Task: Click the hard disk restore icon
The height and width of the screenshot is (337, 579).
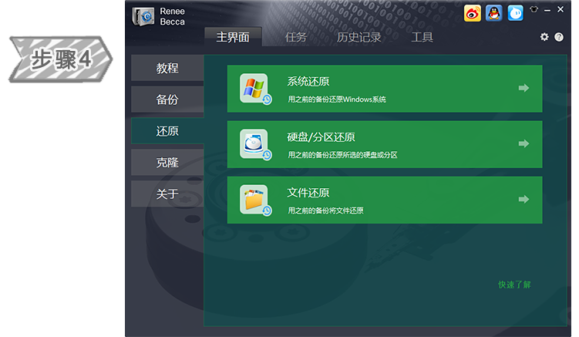Action: [x=255, y=144]
